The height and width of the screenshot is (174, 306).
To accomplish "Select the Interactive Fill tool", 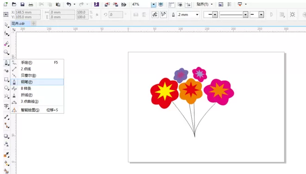I will point(6,163).
